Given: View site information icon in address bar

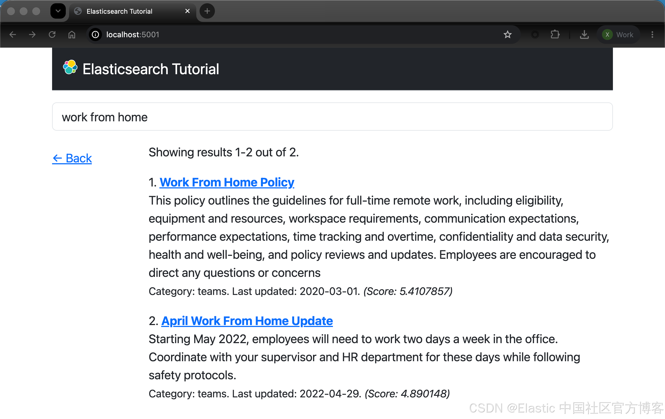Looking at the screenshot, I should tap(95, 35).
